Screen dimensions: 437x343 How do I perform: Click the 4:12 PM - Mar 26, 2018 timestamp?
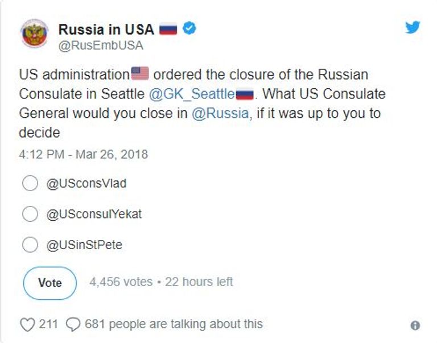[x=83, y=154]
